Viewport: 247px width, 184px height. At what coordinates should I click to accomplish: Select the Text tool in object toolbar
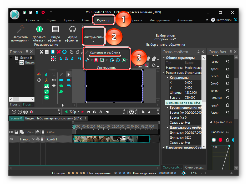54,74
